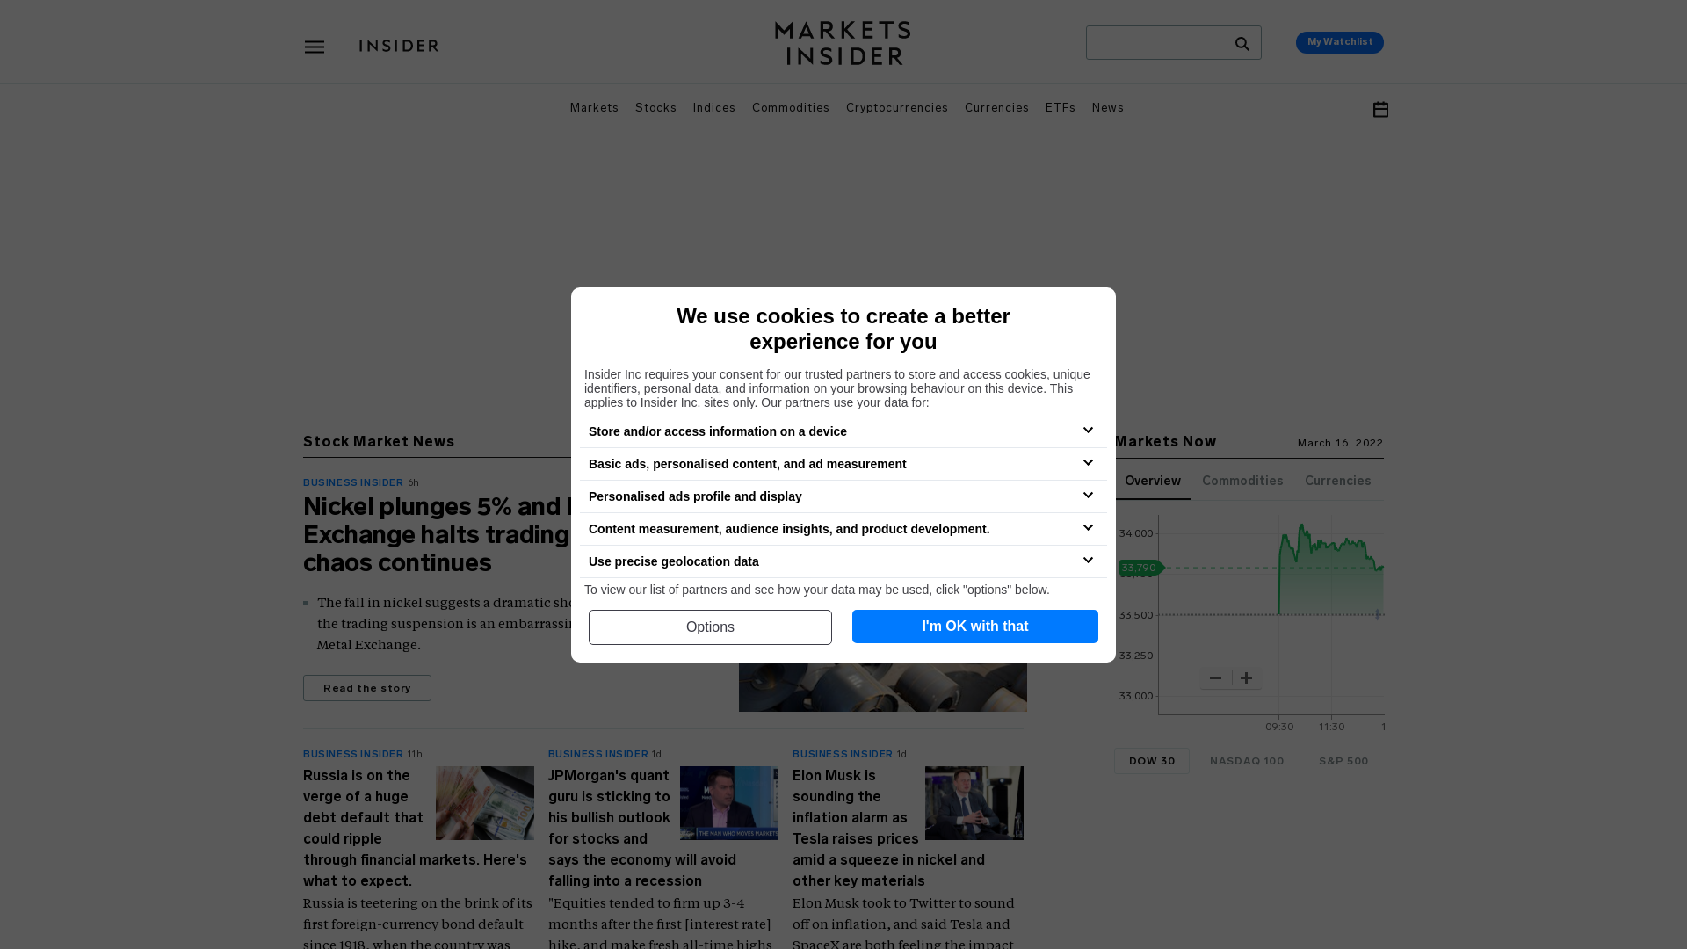Click the Markets Insider search icon

pos(1242,43)
